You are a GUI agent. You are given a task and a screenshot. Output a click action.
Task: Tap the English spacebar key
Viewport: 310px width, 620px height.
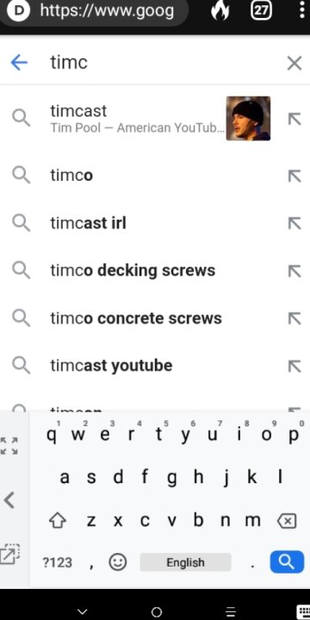185,562
